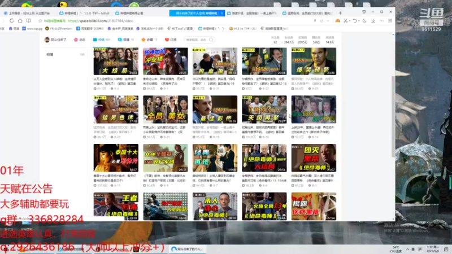Bookmark this page with the star icon
The height and width of the screenshot is (254, 452).
coord(40,21)
